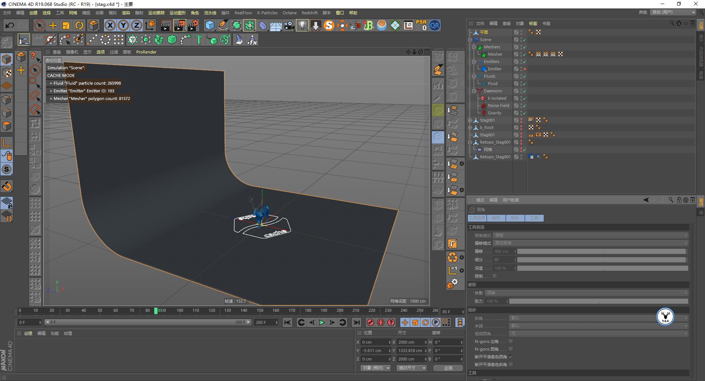Open the Text MoGraph tool icon
Viewport: 705px width, 381px height.
tap(199, 40)
